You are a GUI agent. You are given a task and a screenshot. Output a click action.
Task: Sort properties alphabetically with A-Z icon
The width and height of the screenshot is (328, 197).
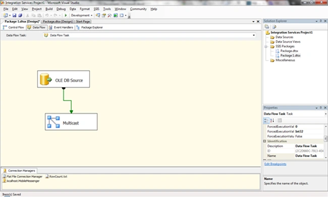272,120
